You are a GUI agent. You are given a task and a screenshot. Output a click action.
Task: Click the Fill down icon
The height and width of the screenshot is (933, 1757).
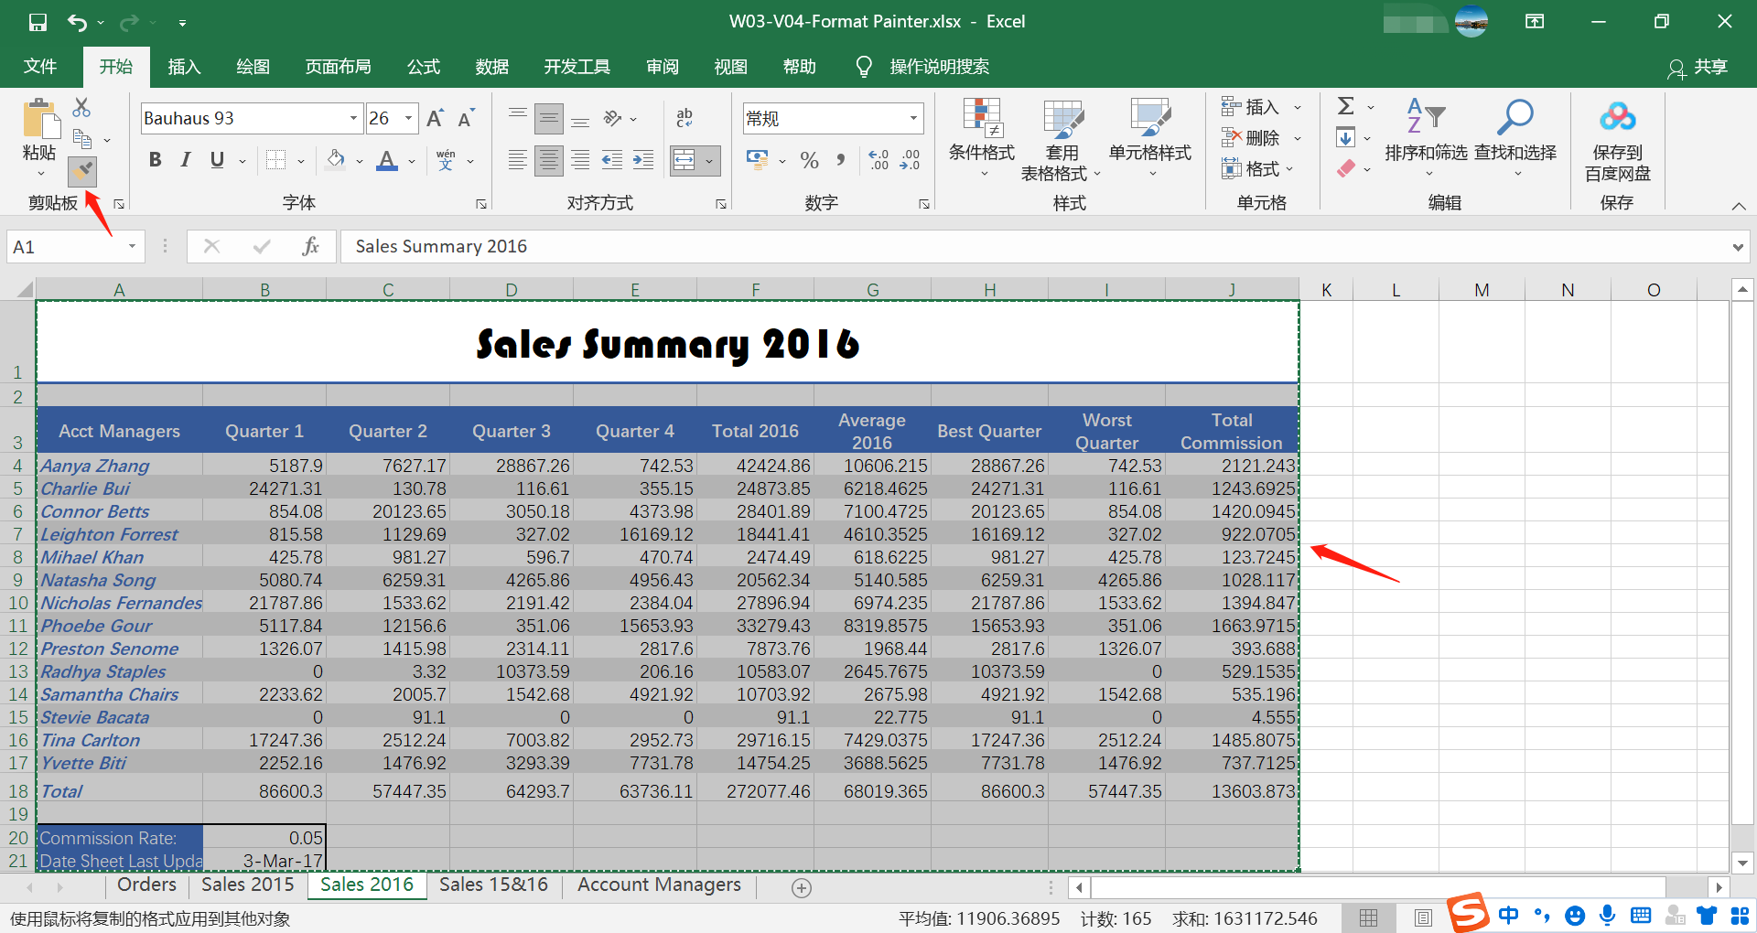click(x=1345, y=137)
